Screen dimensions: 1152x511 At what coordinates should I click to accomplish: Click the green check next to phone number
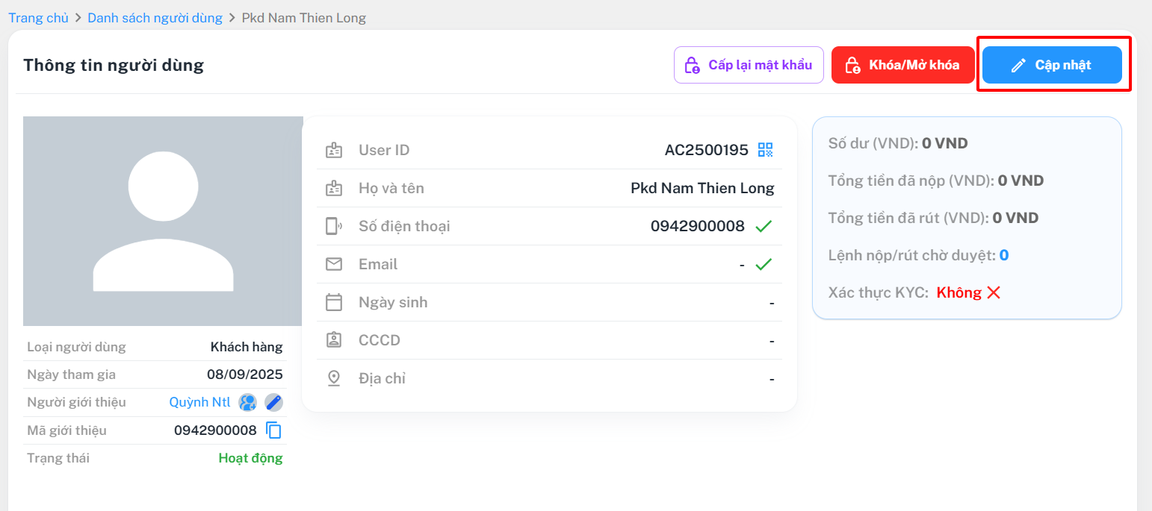point(763,226)
